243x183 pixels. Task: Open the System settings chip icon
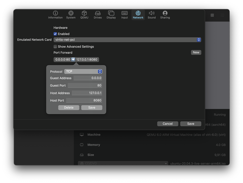tap(71, 13)
